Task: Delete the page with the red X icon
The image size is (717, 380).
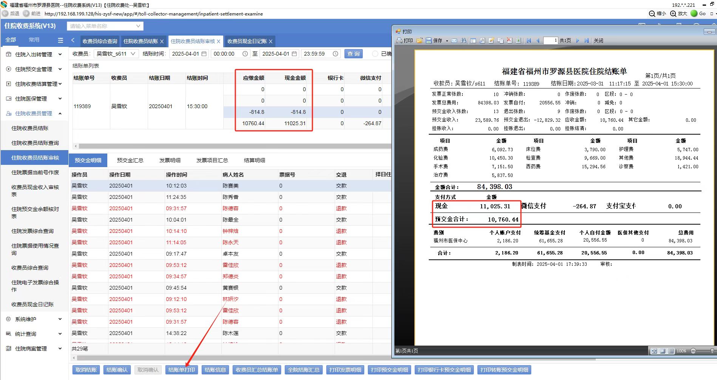Action: (509, 40)
